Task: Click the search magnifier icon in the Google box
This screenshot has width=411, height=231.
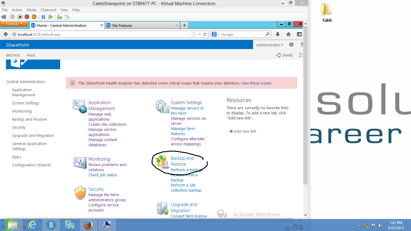Action: [x=267, y=34]
